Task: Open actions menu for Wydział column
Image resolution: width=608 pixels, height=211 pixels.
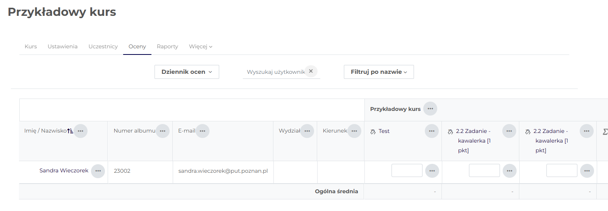Action: [x=307, y=131]
